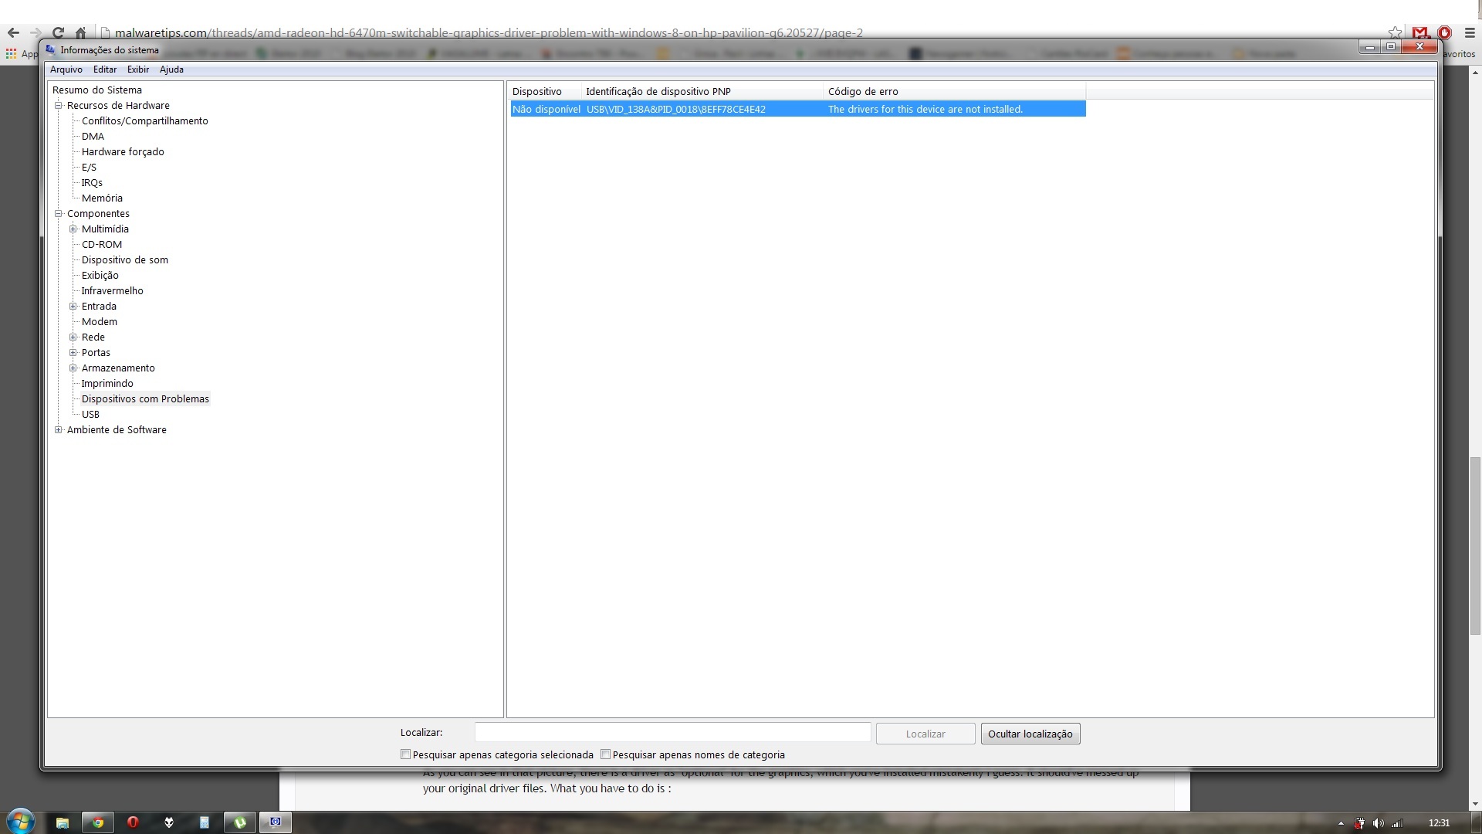Image resolution: width=1482 pixels, height=834 pixels.
Task: Click the Localizar search text field
Action: (x=672, y=733)
